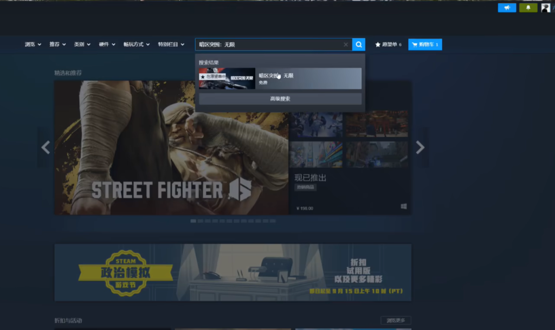Expand the 推荐 menu
Image resolution: width=555 pixels, height=330 pixels.
pyautogui.click(x=57, y=44)
